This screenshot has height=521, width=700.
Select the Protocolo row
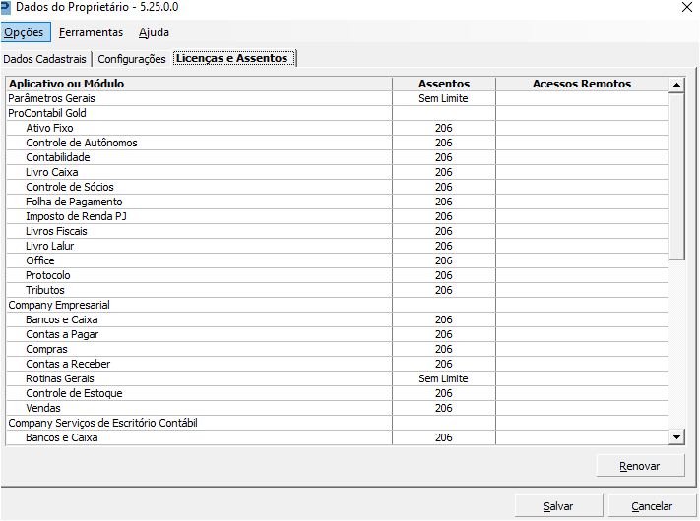point(338,275)
